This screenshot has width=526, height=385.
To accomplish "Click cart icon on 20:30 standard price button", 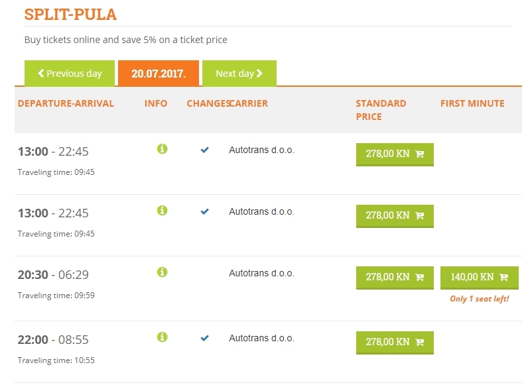I will tap(420, 277).
